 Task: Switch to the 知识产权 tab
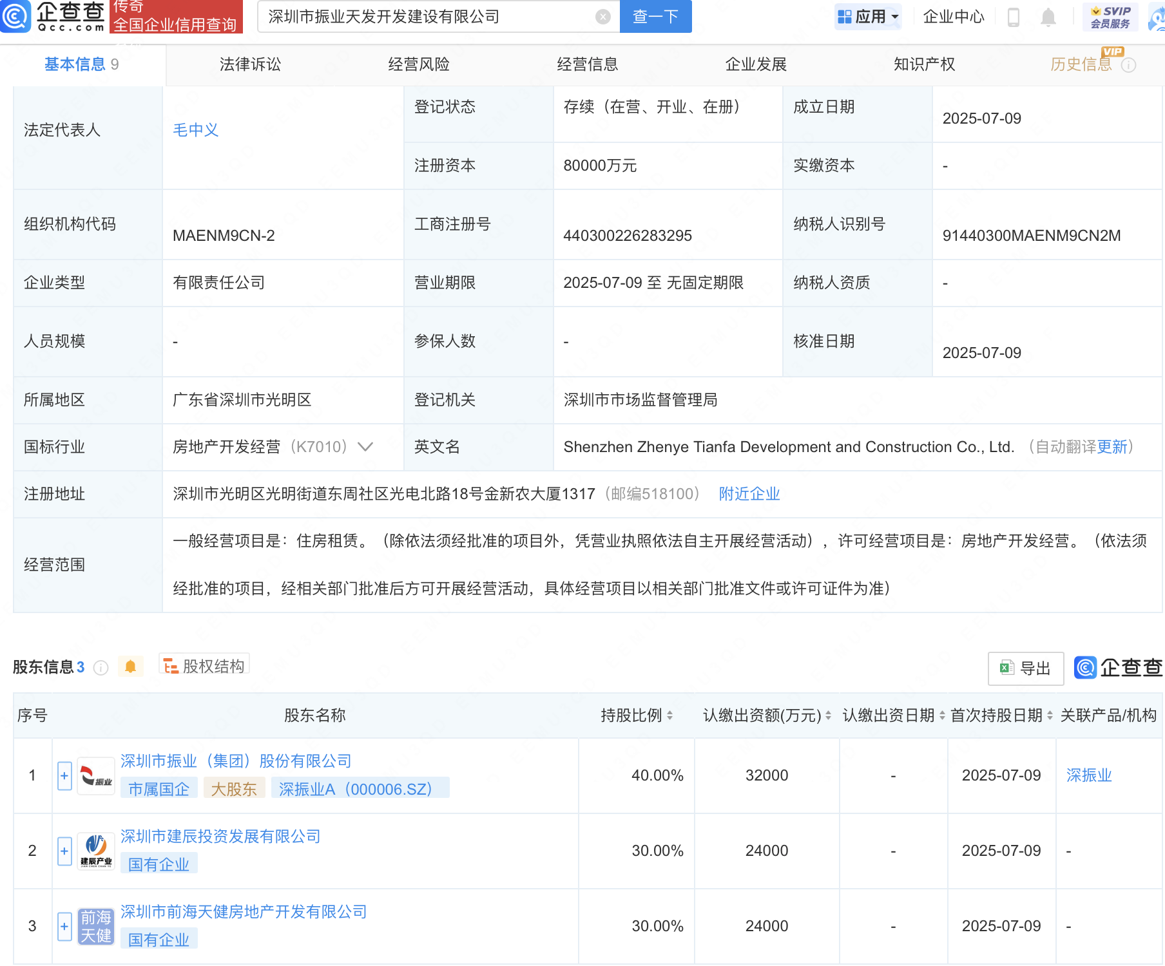point(924,64)
